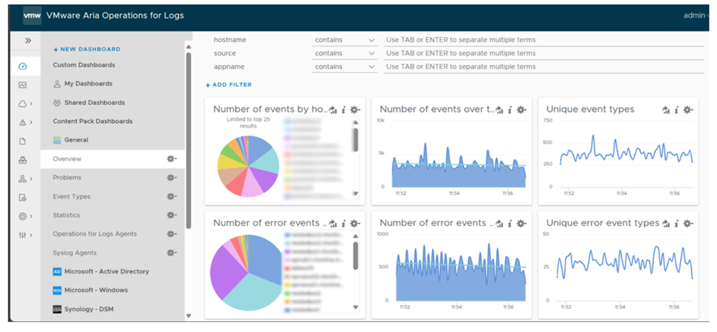Screen dimensions: 717x332
Task: Open the Dashboards gauge icon in the rail
Action: [x=22, y=66]
